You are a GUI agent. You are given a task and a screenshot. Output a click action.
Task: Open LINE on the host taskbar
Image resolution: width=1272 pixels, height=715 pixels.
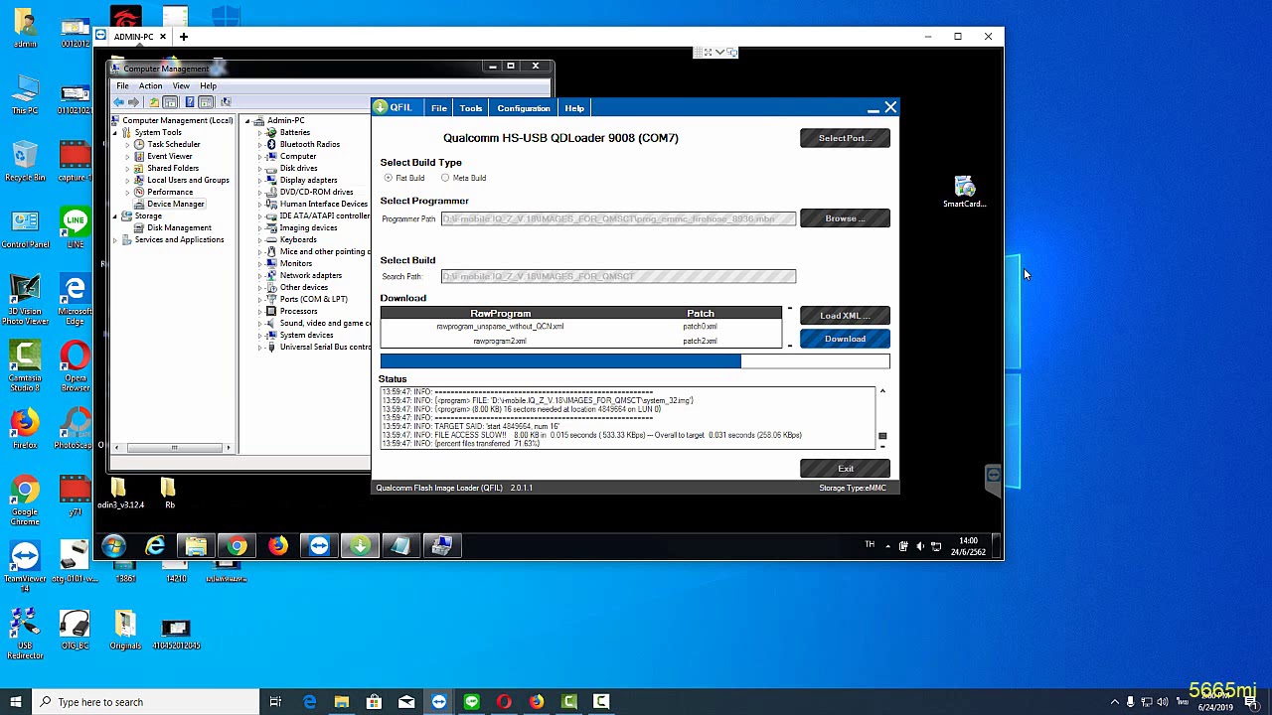tap(471, 702)
